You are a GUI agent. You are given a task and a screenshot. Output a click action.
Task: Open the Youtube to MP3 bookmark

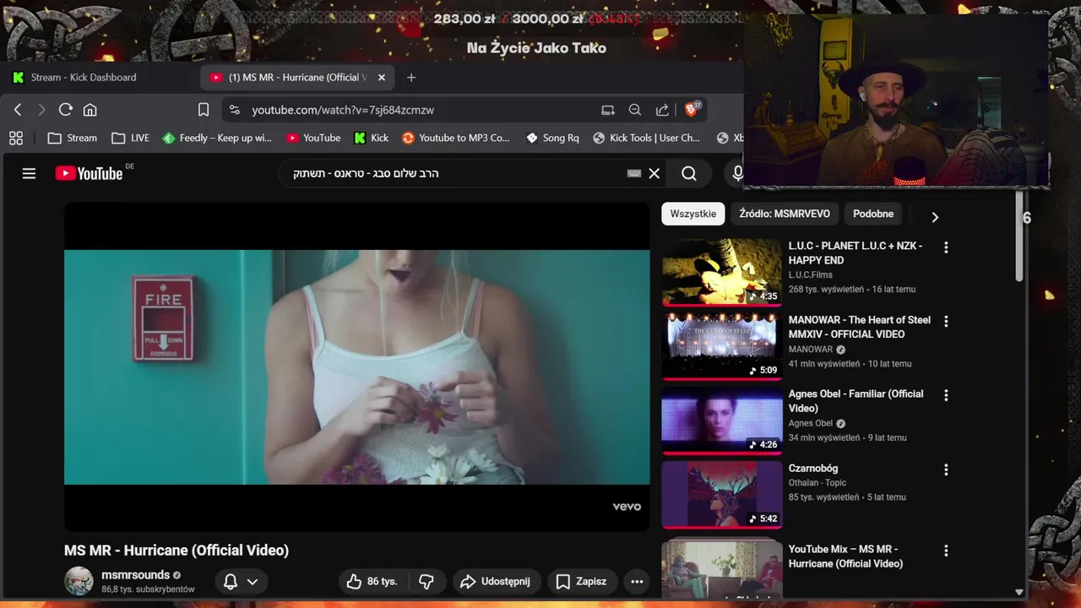coord(456,138)
